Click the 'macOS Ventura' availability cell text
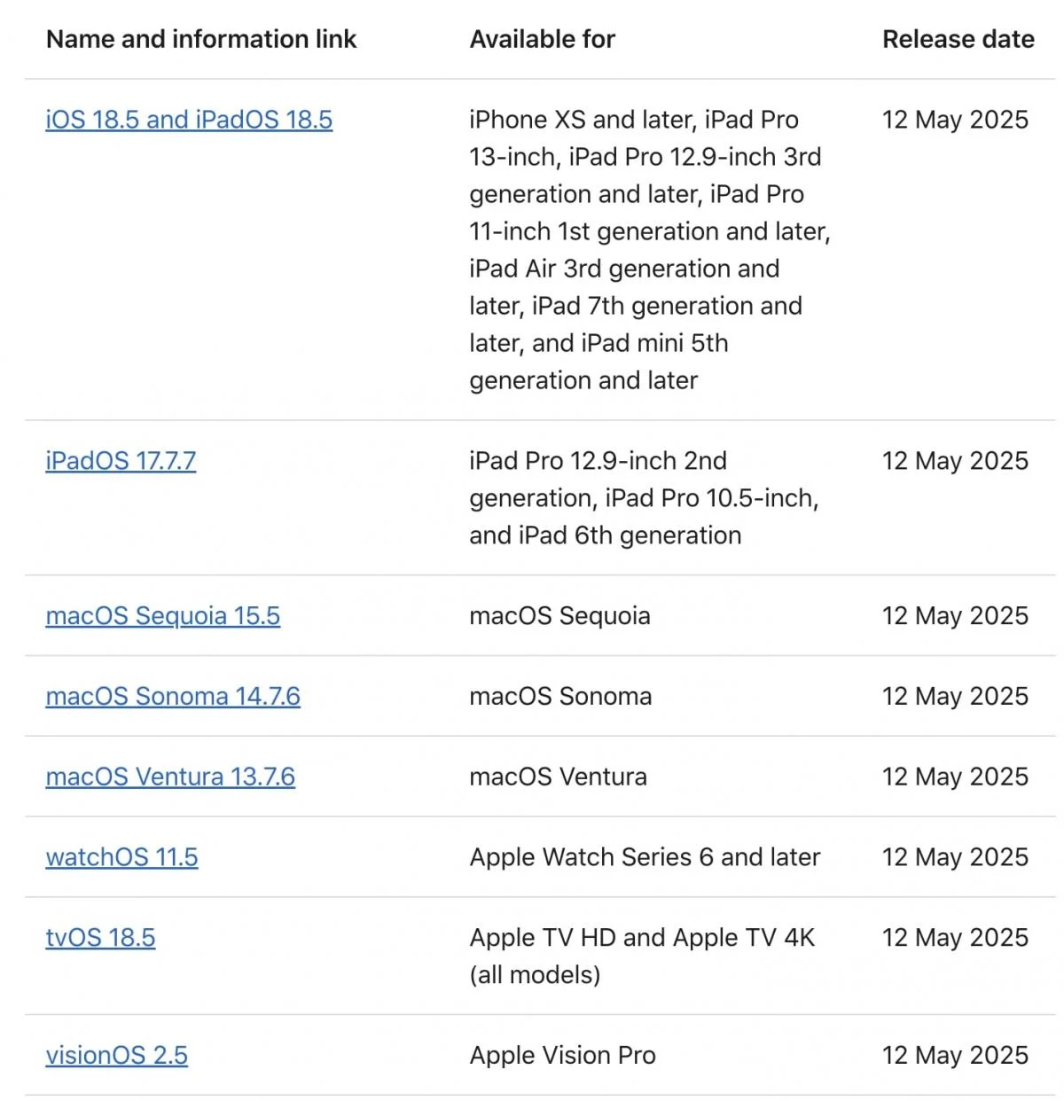 [x=558, y=777]
